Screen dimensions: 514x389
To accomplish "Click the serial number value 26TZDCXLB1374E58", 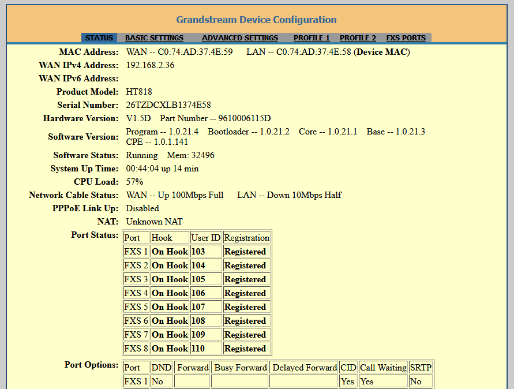I will pyautogui.click(x=168, y=105).
